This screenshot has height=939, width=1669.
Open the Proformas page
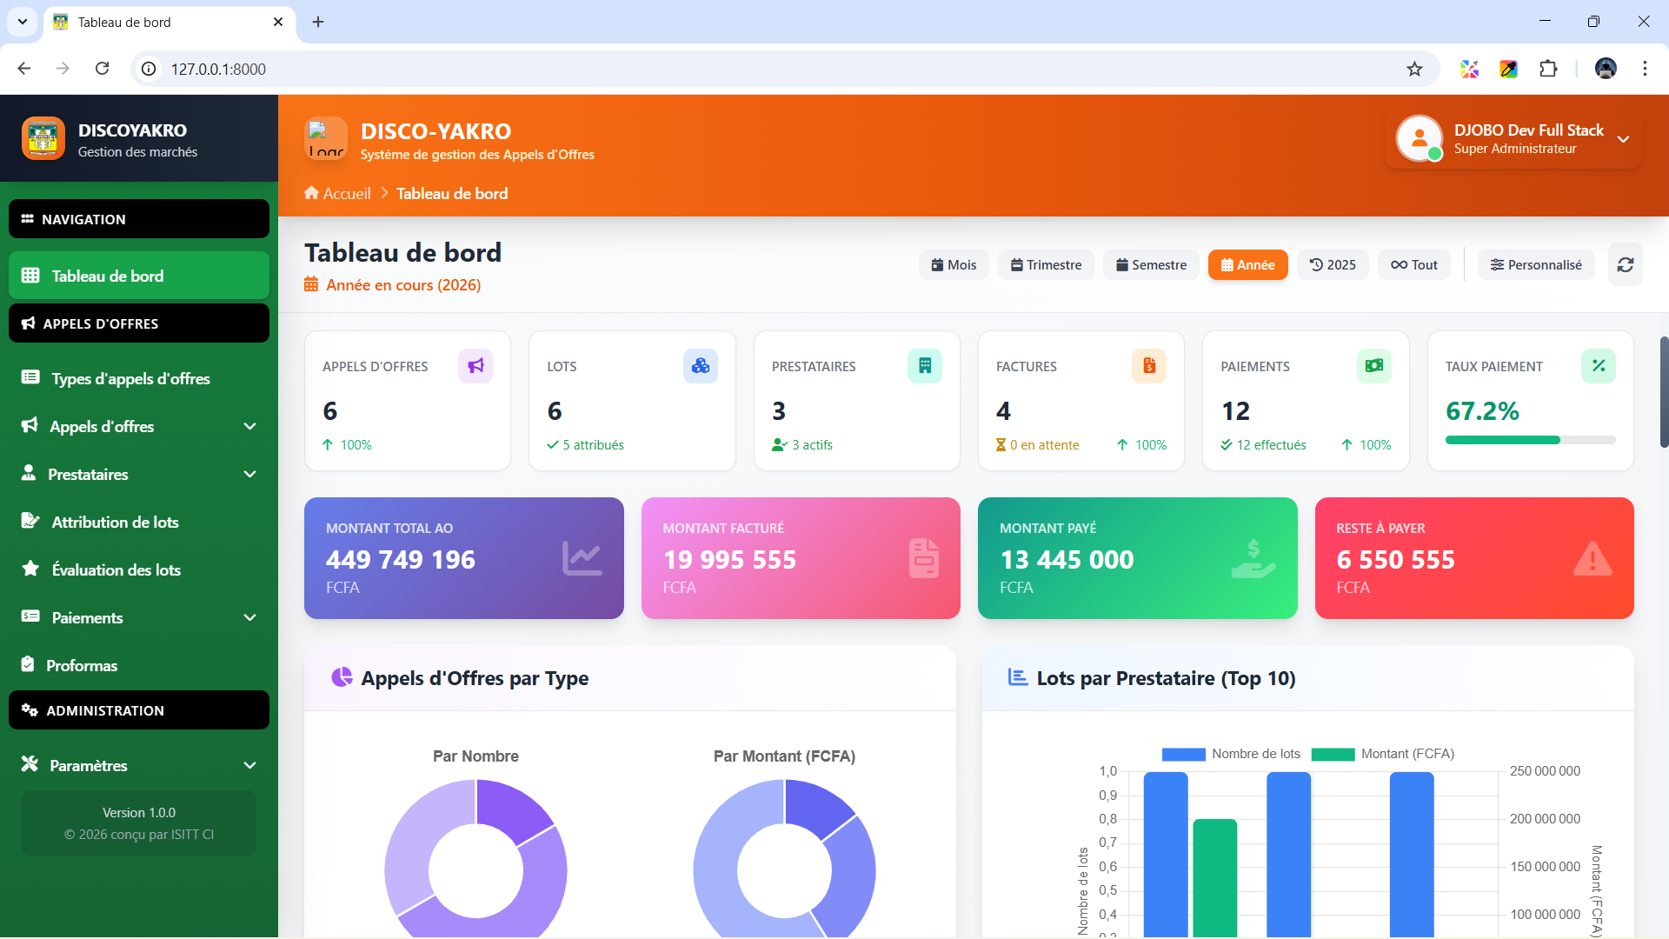[139, 665]
